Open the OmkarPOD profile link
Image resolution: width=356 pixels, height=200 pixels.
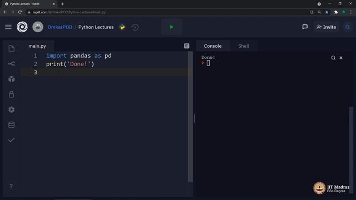60,27
